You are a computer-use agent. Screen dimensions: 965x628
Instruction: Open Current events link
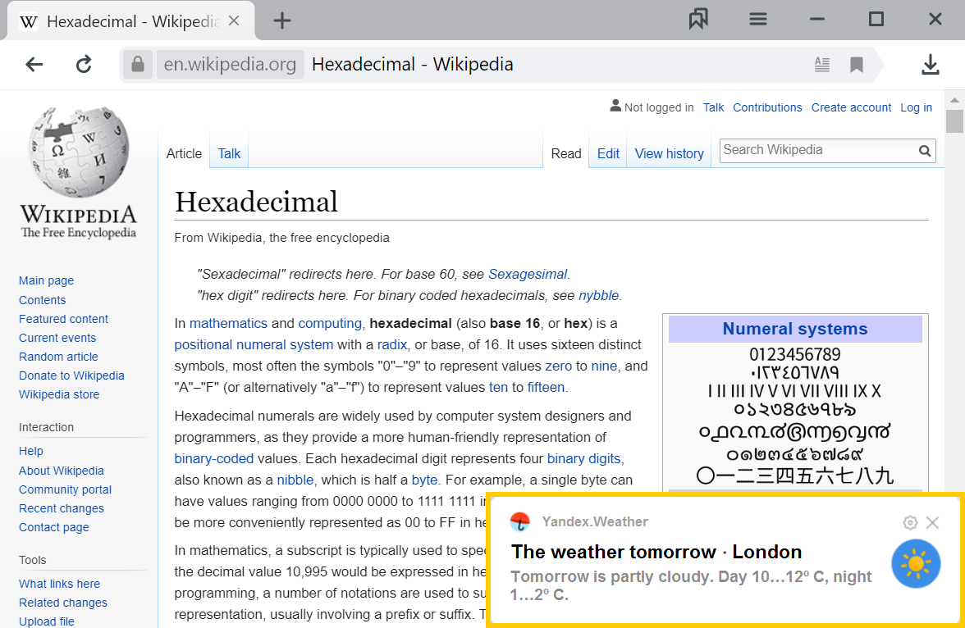coord(57,338)
